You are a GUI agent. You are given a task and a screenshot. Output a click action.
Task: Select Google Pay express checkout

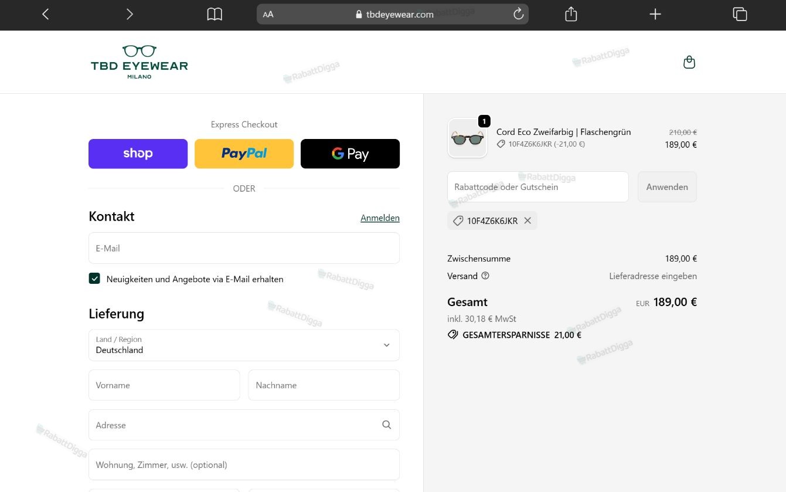pyautogui.click(x=350, y=154)
